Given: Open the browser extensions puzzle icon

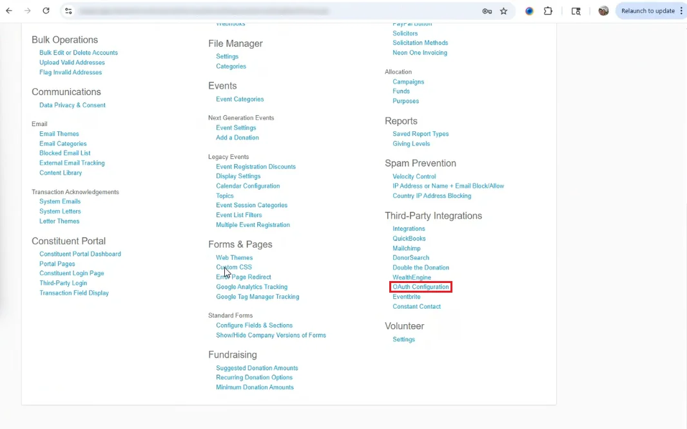Looking at the screenshot, I should 548,11.
